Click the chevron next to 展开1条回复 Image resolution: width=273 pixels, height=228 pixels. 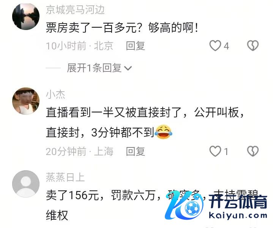[128, 68]
